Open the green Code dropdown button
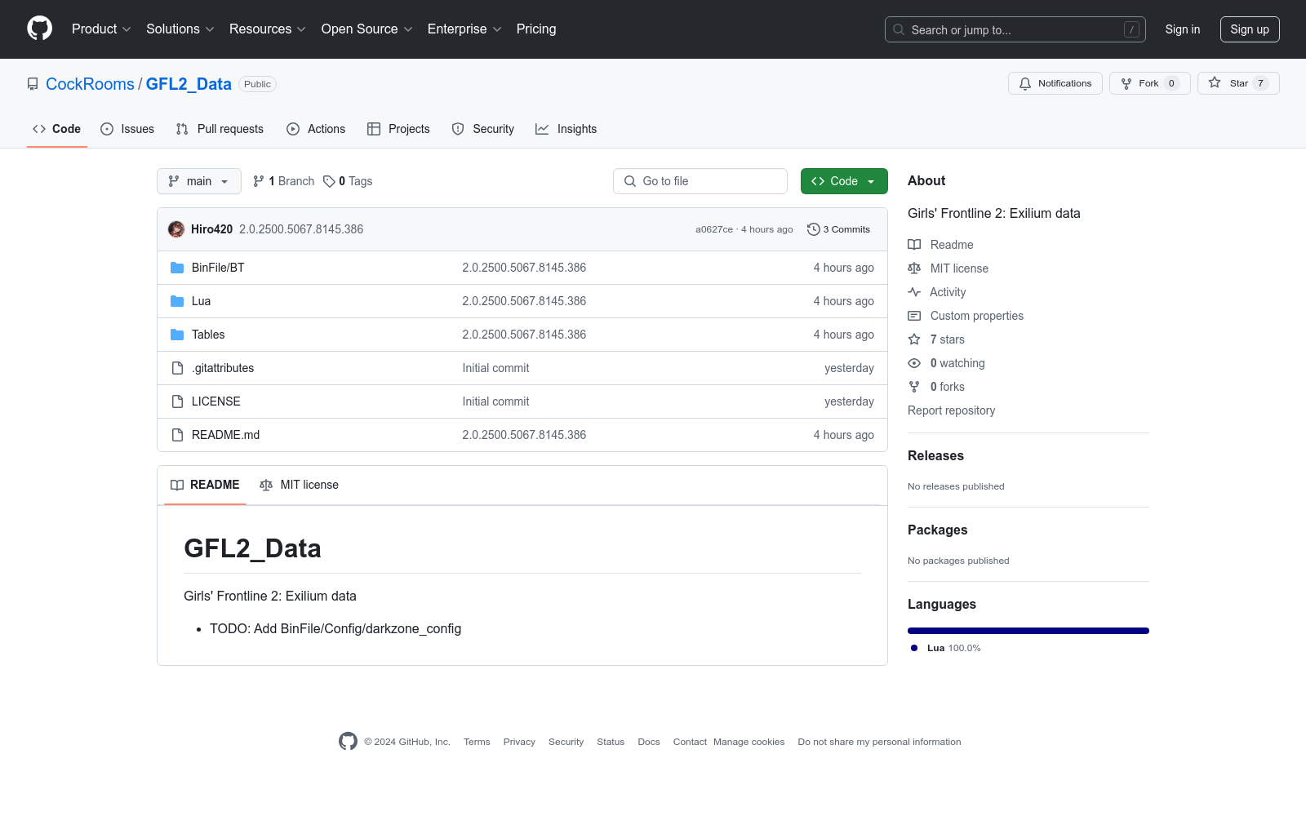 click(844, 181)
